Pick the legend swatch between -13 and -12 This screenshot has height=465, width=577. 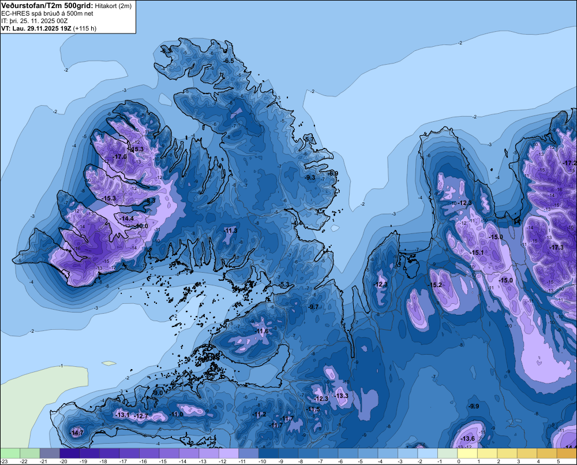(x=209, y=453)
